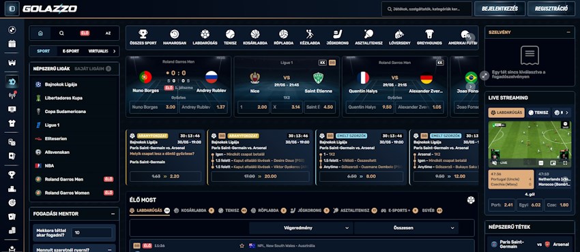The height and width of the screenshot is (252, 580).
Task: Collapse the Szelvény panel
Action: 568,32
